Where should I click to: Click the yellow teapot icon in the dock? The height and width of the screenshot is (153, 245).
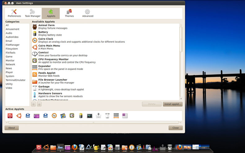coord(96,147)
